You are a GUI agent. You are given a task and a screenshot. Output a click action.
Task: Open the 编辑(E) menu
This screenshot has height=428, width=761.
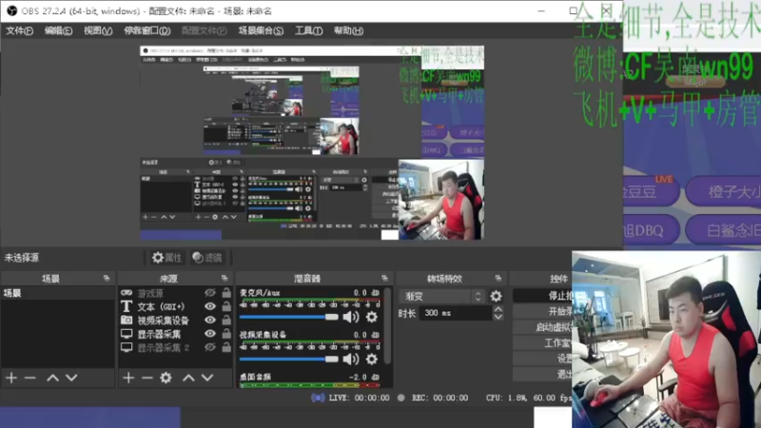[x=58, y=30]
